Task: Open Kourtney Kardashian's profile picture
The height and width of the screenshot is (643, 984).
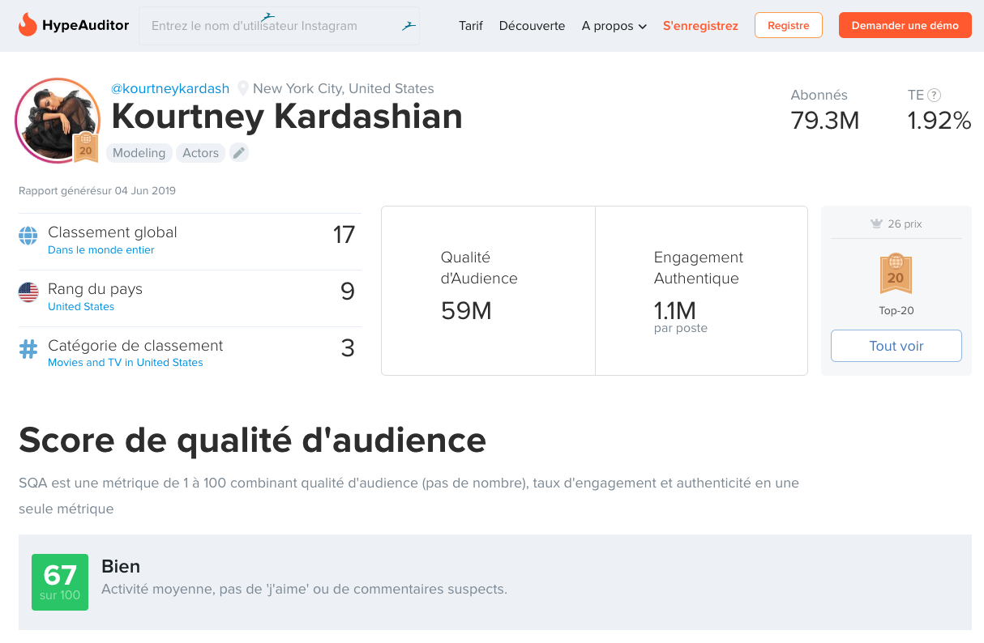Action: [x=57, y=120]
